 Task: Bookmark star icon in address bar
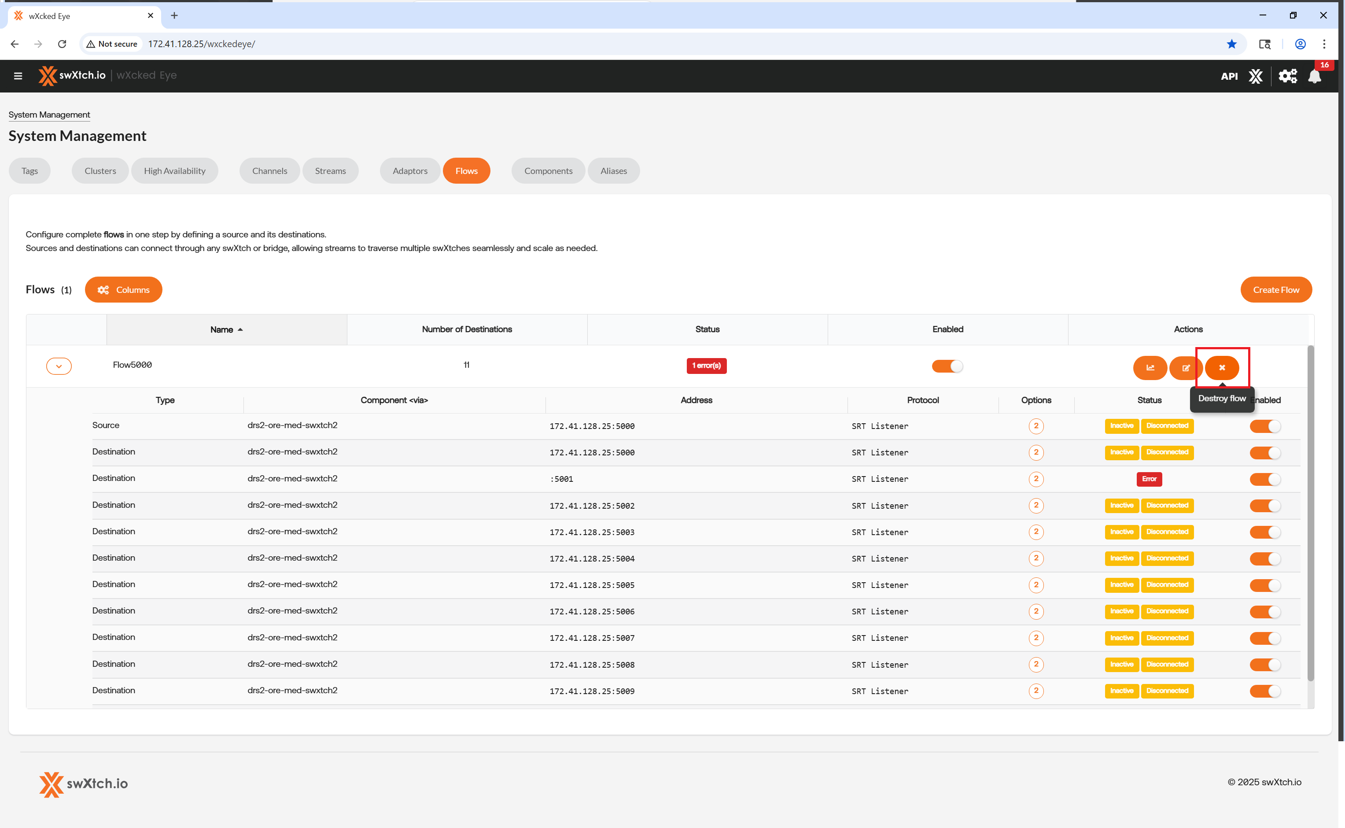pyautogui.click(x=1231, y=44)
